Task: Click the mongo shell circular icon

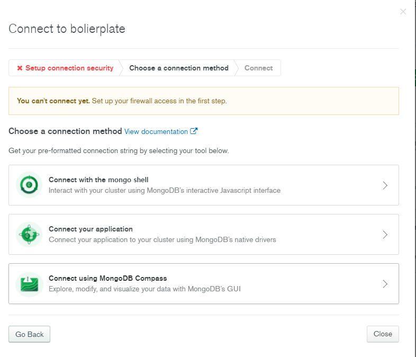Action: pyautogui.click(x=29, y=185)
